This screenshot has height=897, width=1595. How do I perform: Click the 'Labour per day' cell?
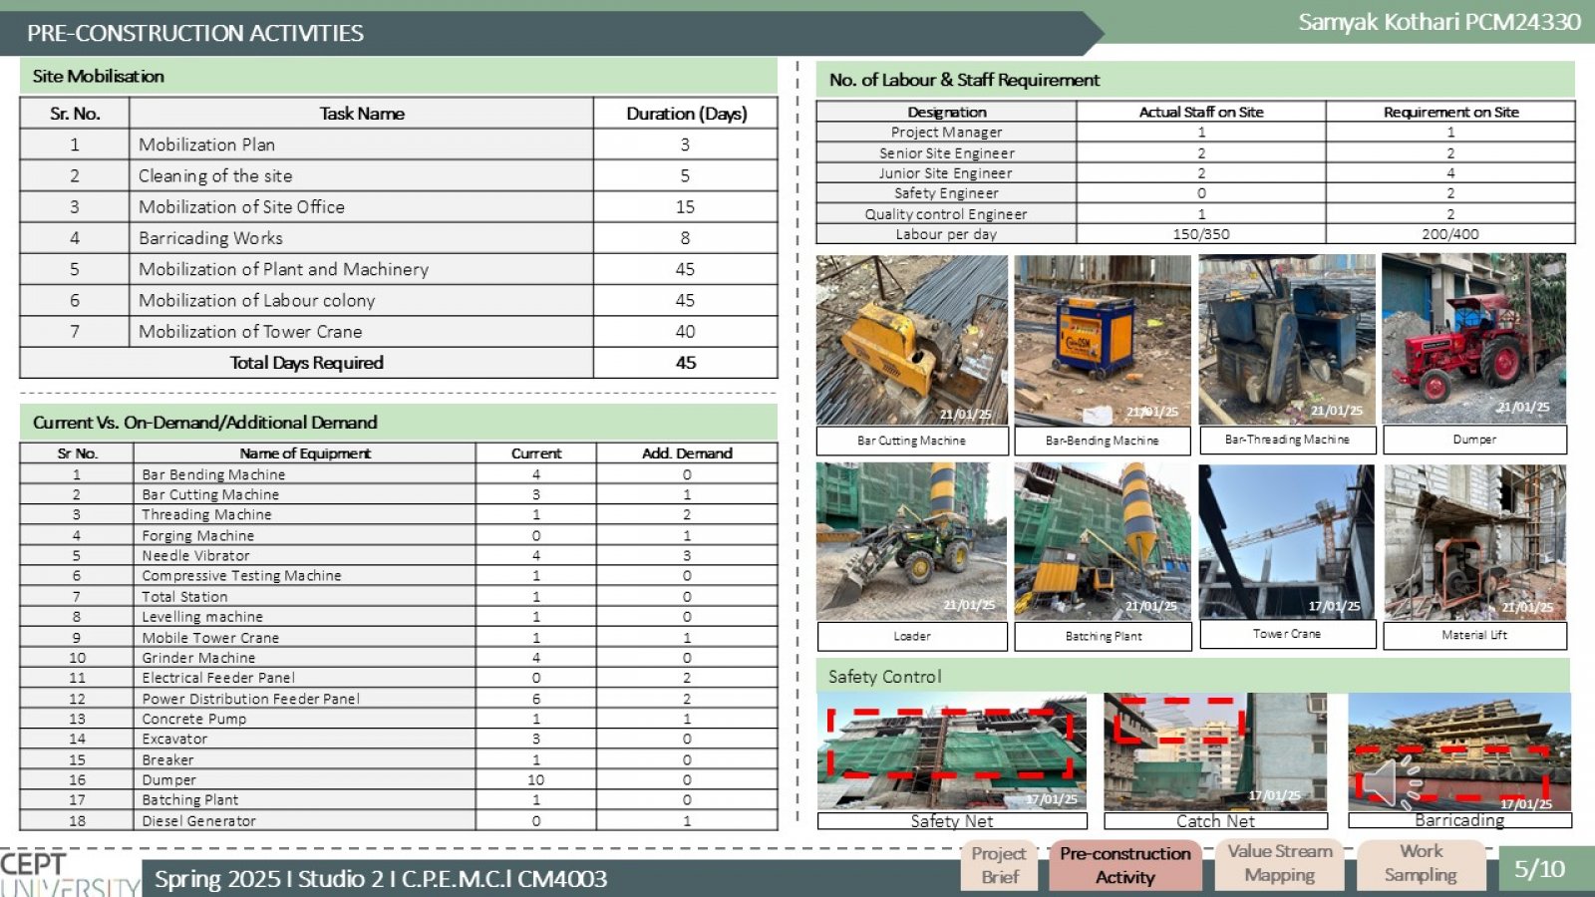click(x=946, y=234)
